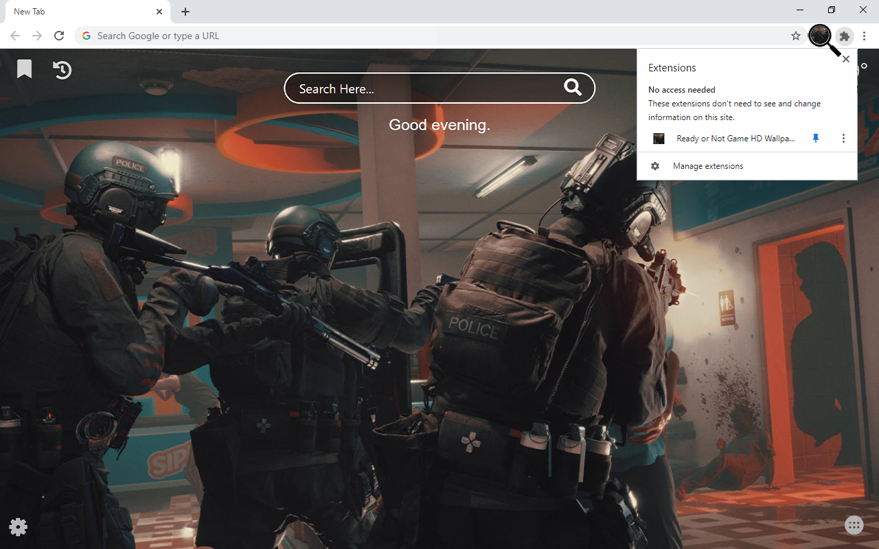Open the history clock icon

click(x=62, y=69)
